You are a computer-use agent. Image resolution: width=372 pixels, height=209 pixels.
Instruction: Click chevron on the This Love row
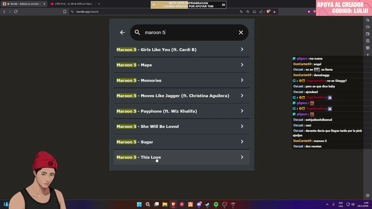pyautogui.click(x=242, y=157)
